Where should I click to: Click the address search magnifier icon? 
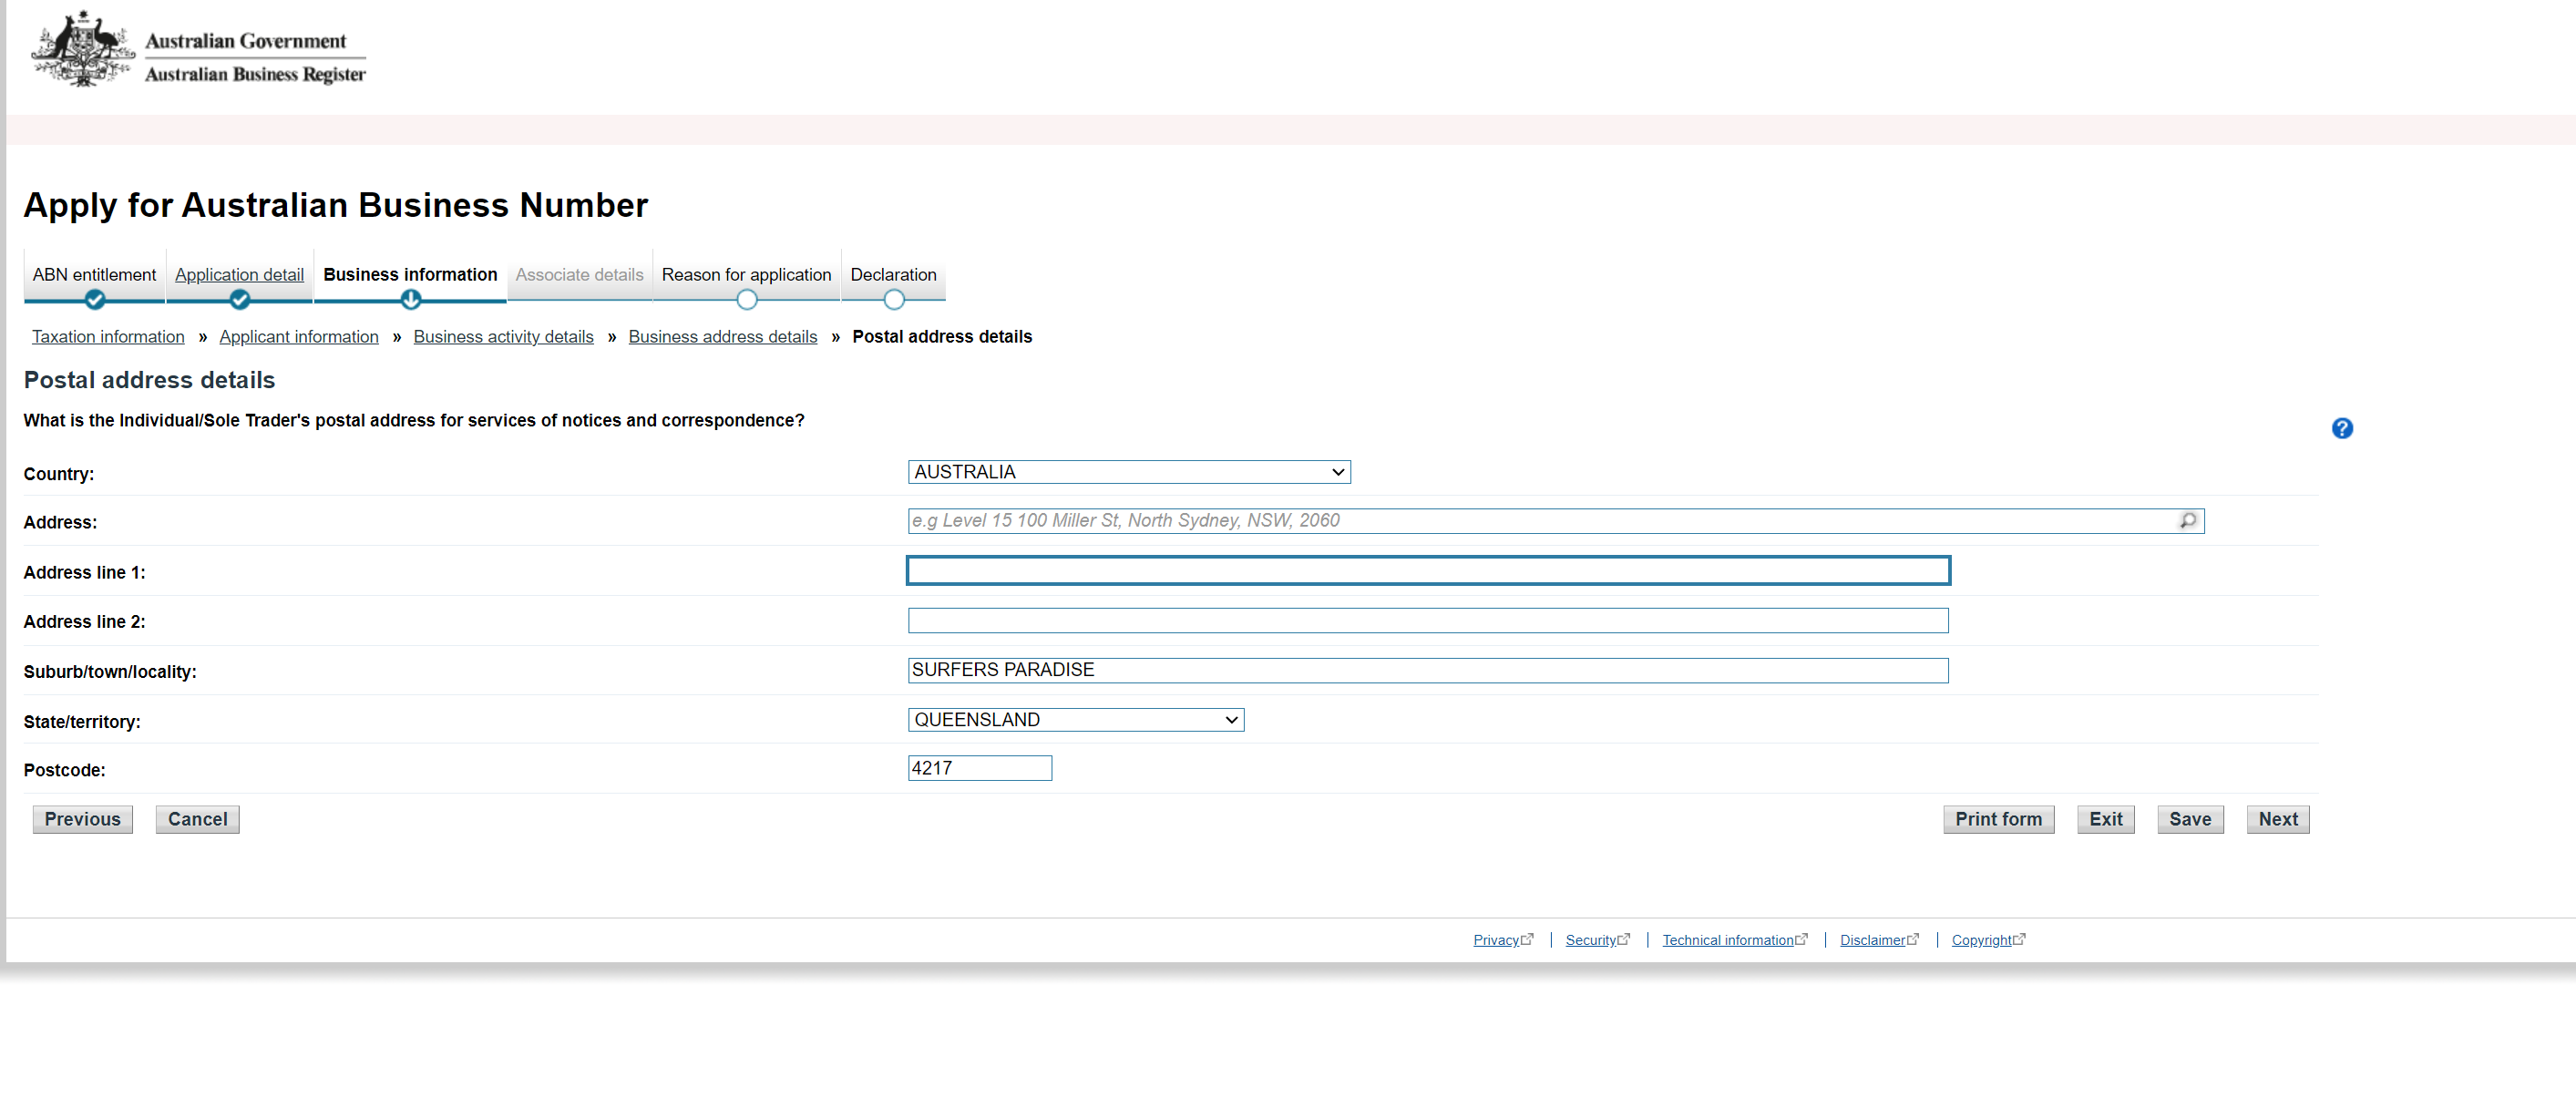(2187, 520)
